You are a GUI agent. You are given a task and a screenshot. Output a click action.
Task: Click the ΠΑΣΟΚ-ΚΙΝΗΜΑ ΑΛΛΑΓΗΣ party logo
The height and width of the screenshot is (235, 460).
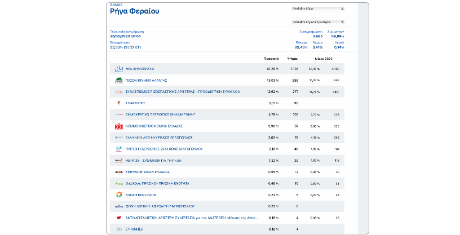click(x=119, y=80)
